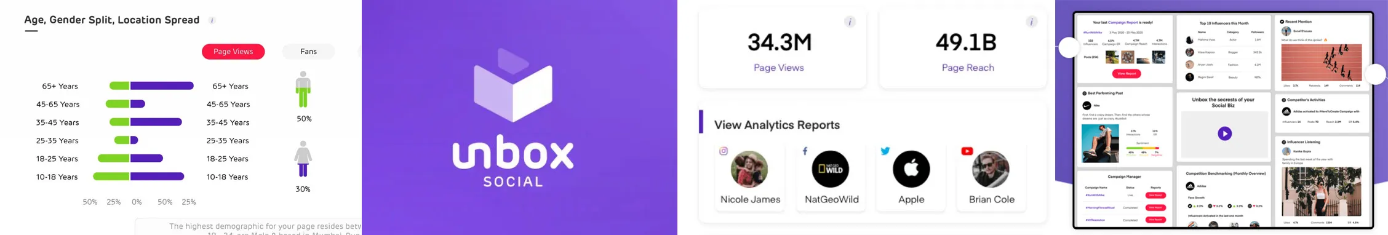Image resolution: width=1388 pixels, height=235 pixels.
Task: Switch to the Fans tab
Action: (308, 52)
